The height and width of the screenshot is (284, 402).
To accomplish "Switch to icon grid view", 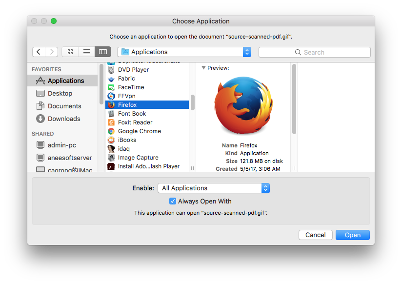I will point(70,52).
